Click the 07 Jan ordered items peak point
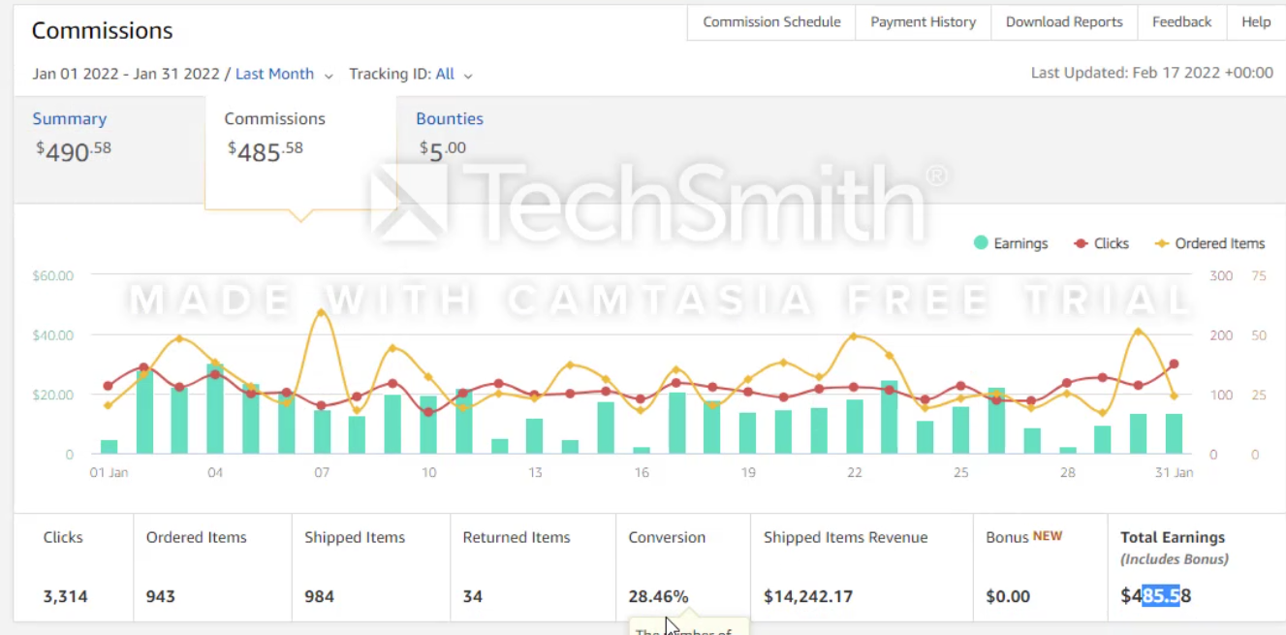1286x635 pixels. click(322, 312)
